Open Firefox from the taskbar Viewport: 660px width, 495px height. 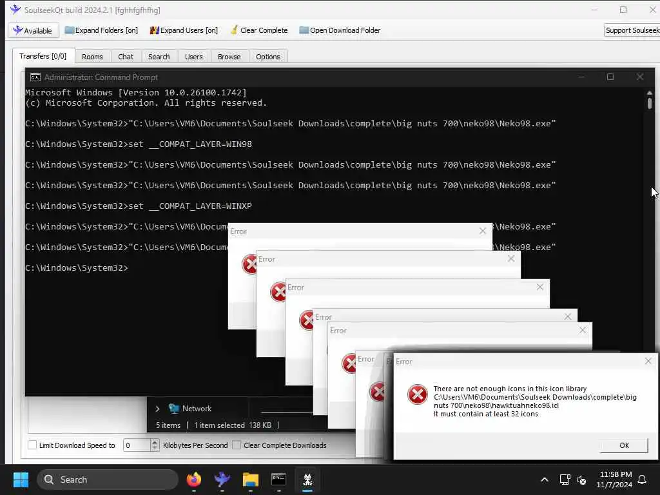(x=193, y=480)
